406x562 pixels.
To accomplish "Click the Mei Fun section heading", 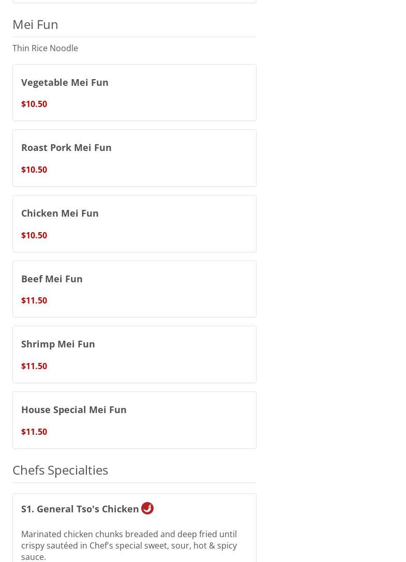I will 35,24.
